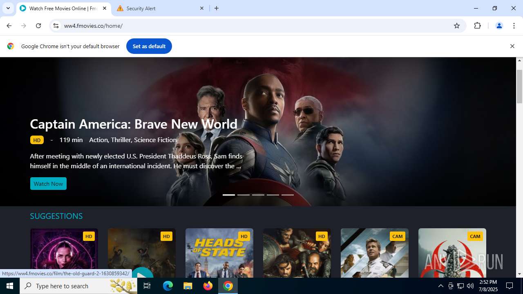Dismiss the default browser notification bar
Screen dimensions: 523x294
click(512, 46)
